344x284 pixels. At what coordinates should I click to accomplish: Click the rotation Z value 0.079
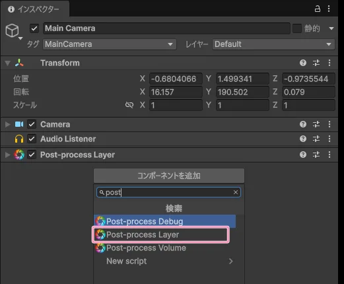(308, 92)
